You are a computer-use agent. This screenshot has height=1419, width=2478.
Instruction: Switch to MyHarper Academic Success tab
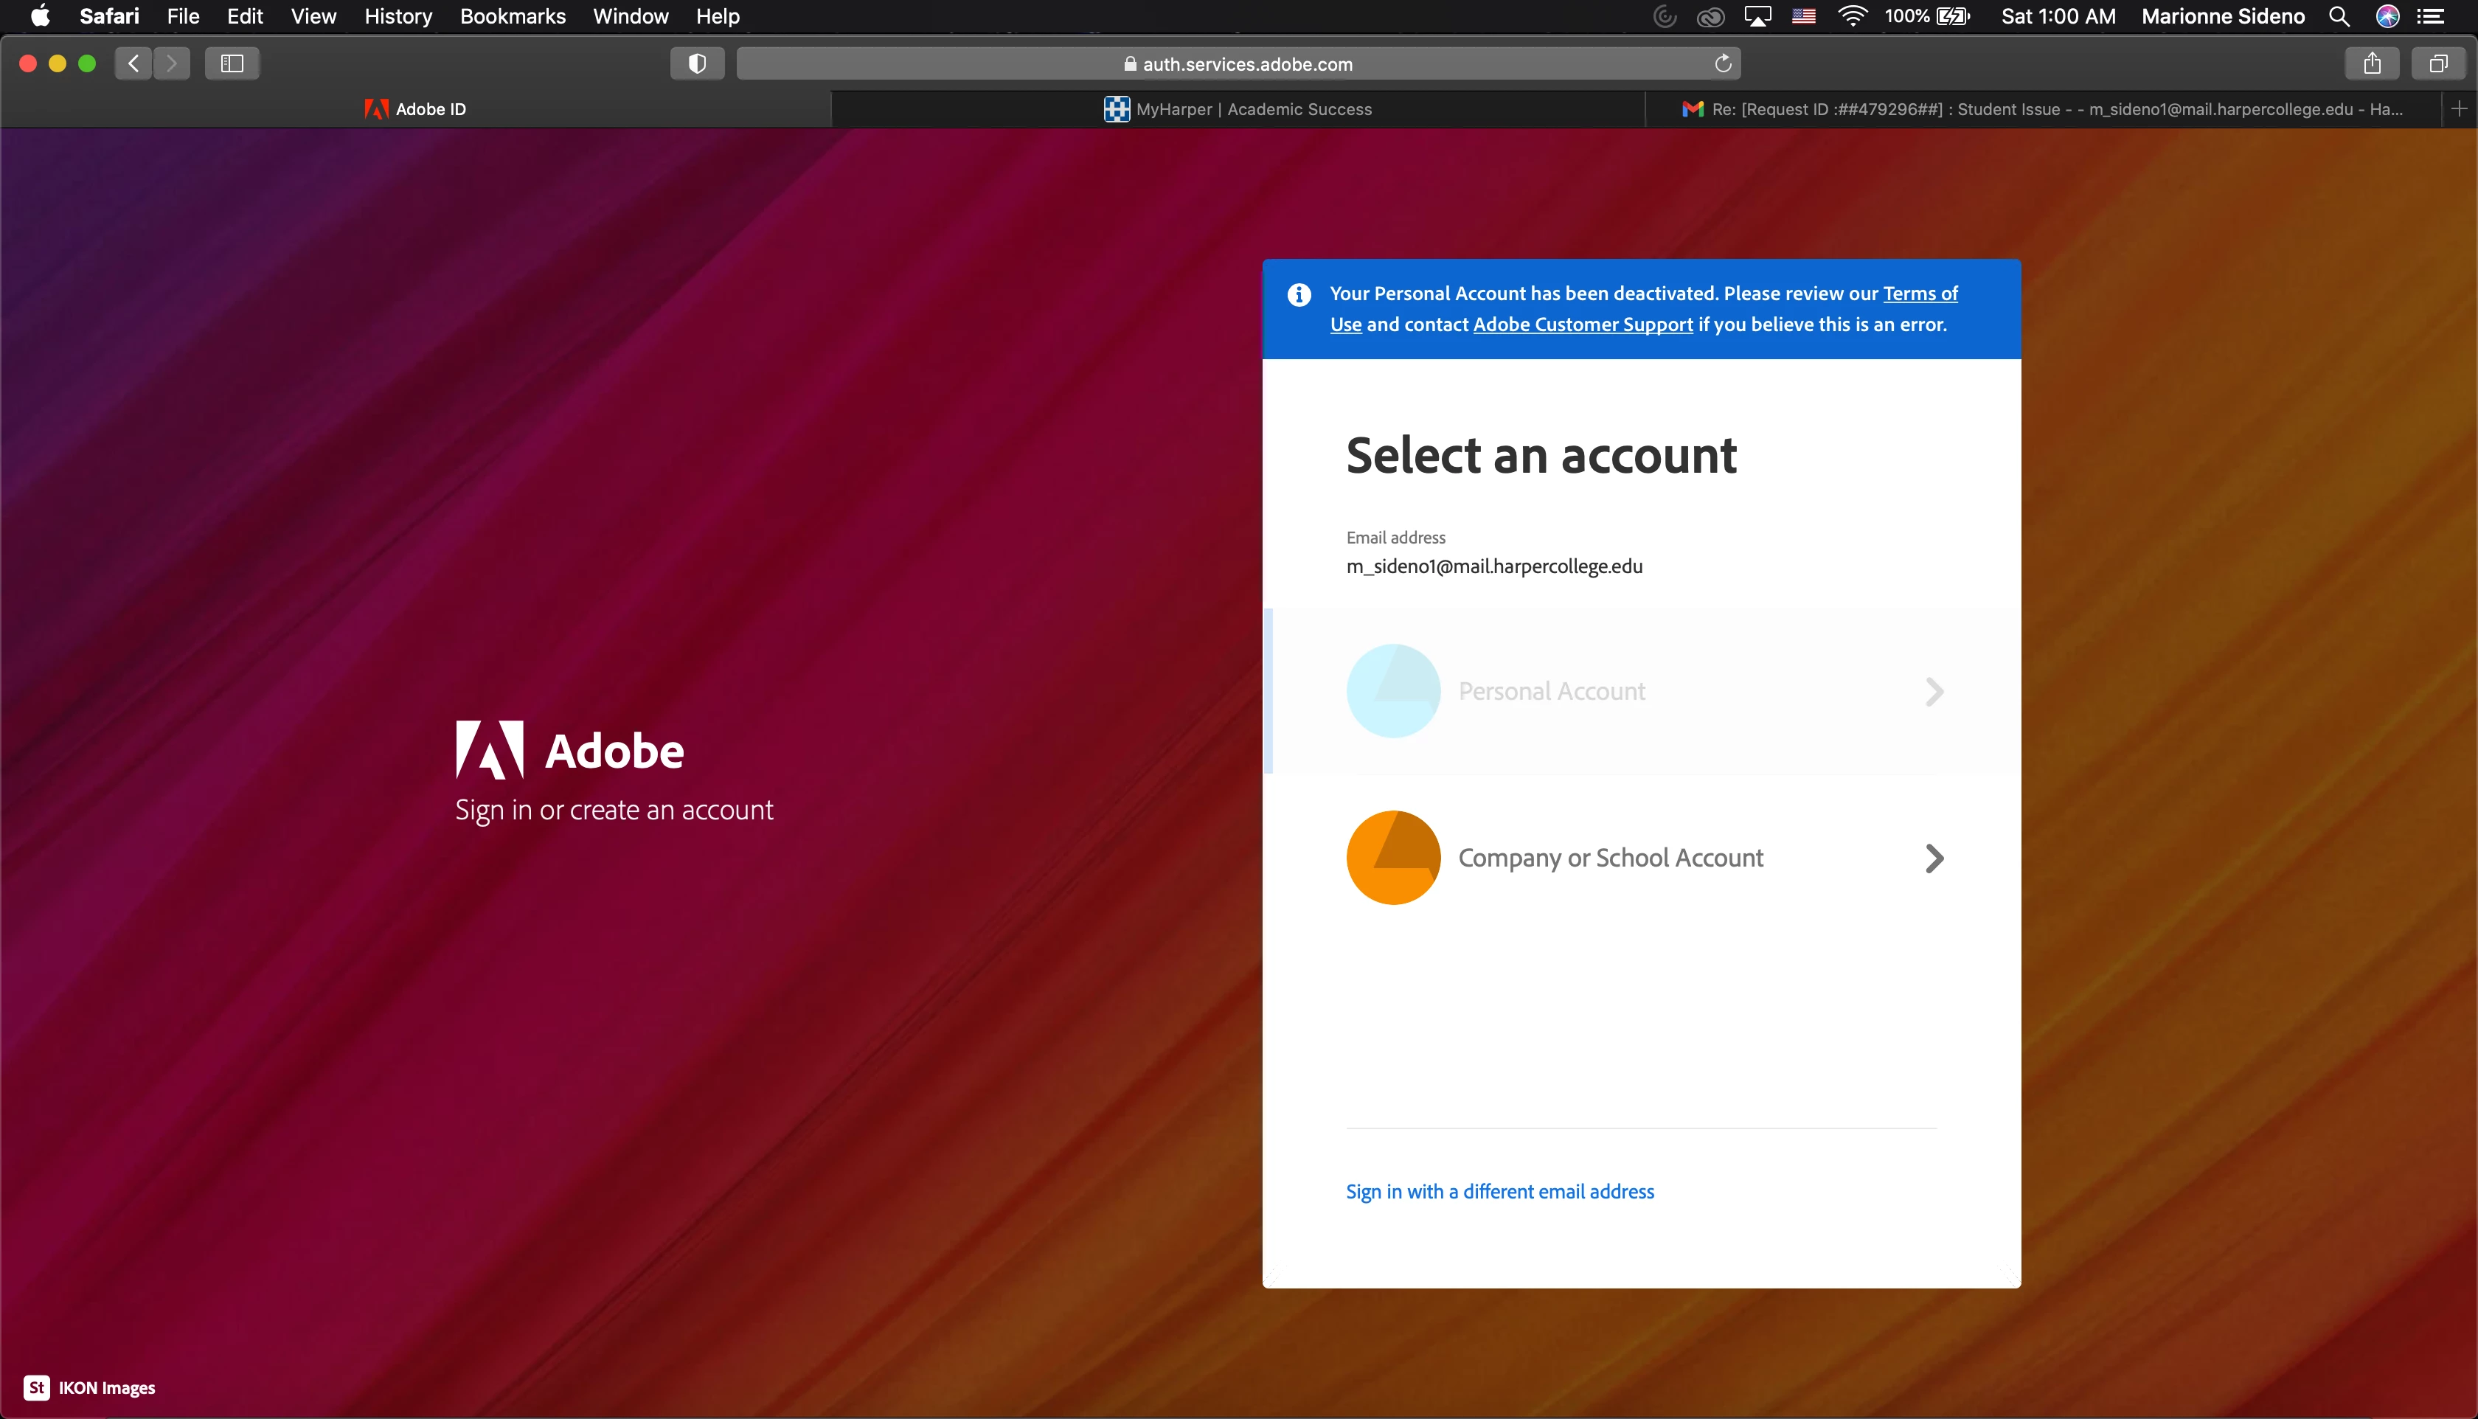pos(1238,109)
